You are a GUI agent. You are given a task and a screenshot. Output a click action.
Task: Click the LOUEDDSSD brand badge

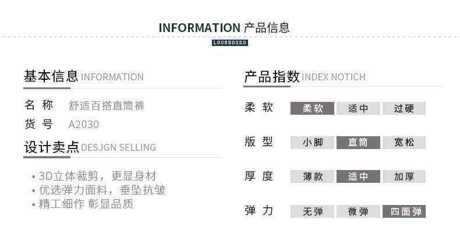pos(230,43)
